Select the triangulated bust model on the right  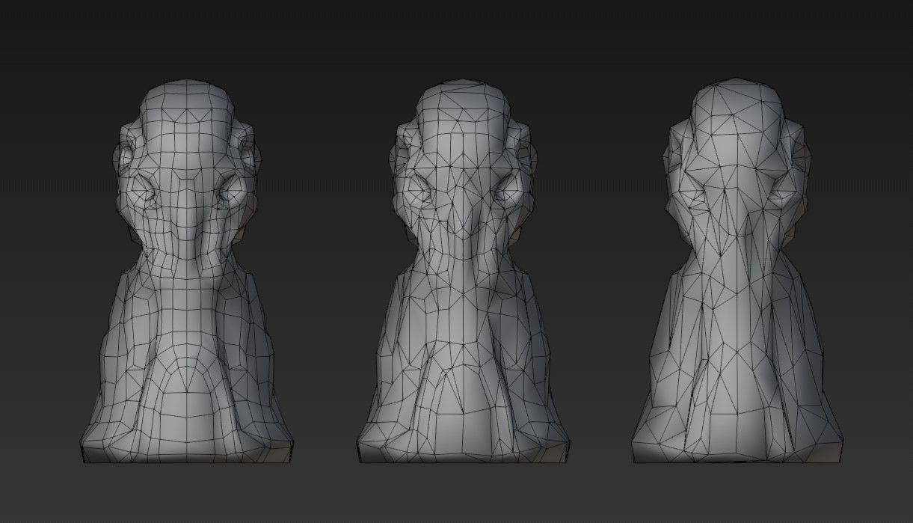coord(737,271)
